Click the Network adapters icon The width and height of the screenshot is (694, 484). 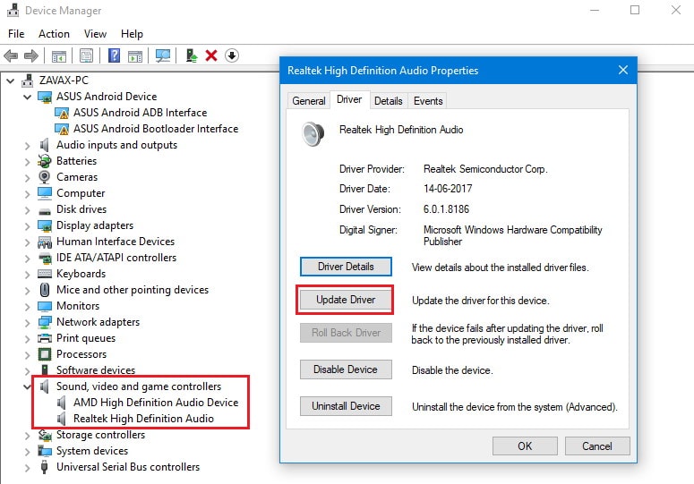(45, 322)
